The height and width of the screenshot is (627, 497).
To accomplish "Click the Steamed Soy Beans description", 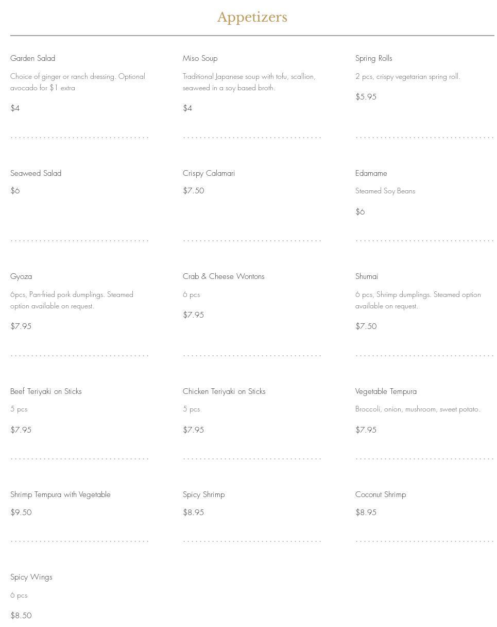I will pyautogui.click(x=385, y=191).
